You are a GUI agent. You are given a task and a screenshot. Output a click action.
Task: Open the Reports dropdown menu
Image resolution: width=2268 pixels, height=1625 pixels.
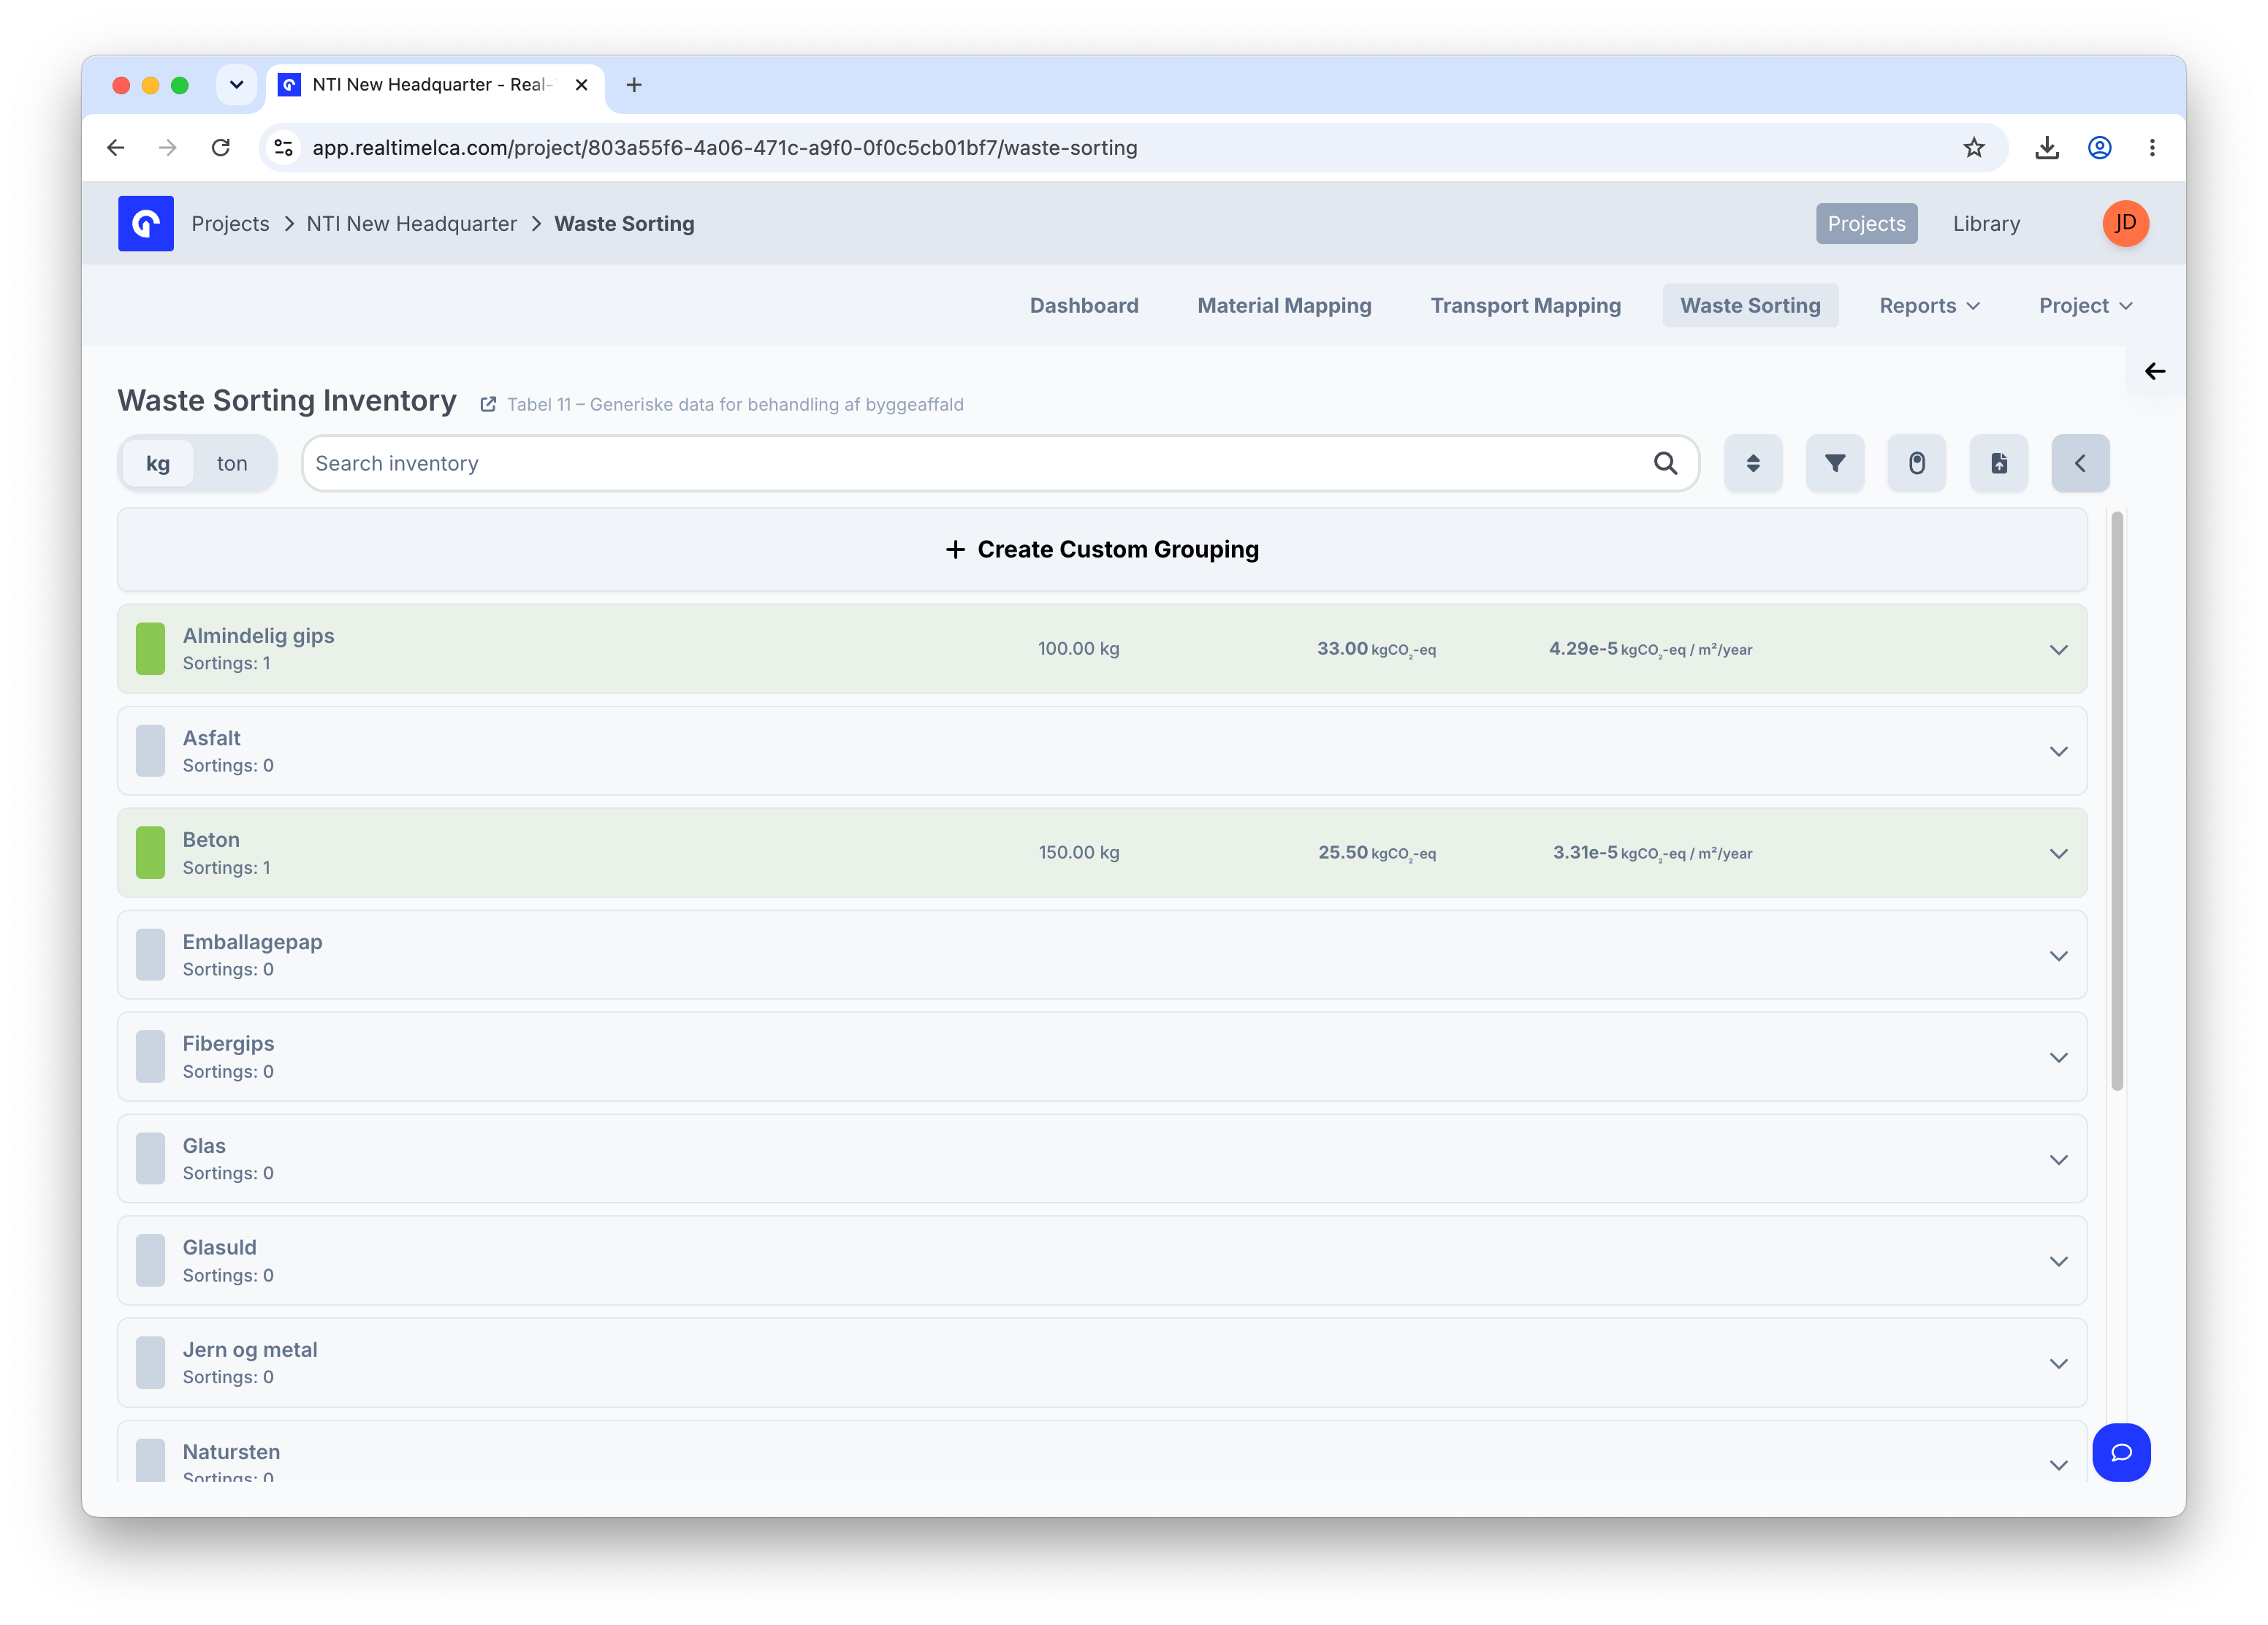tap(1929, 306)
